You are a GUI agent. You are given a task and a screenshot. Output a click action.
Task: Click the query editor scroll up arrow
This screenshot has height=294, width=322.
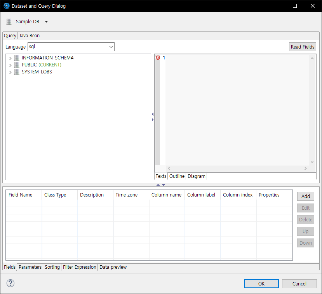312,58
